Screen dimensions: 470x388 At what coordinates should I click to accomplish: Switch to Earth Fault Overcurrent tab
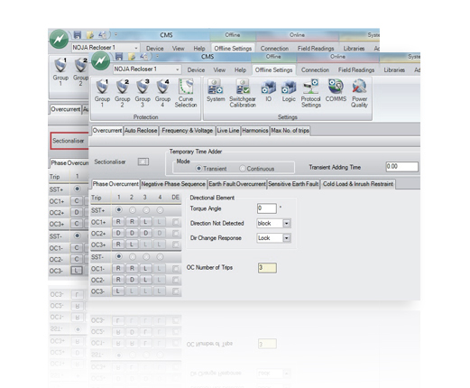click(237, 184)
